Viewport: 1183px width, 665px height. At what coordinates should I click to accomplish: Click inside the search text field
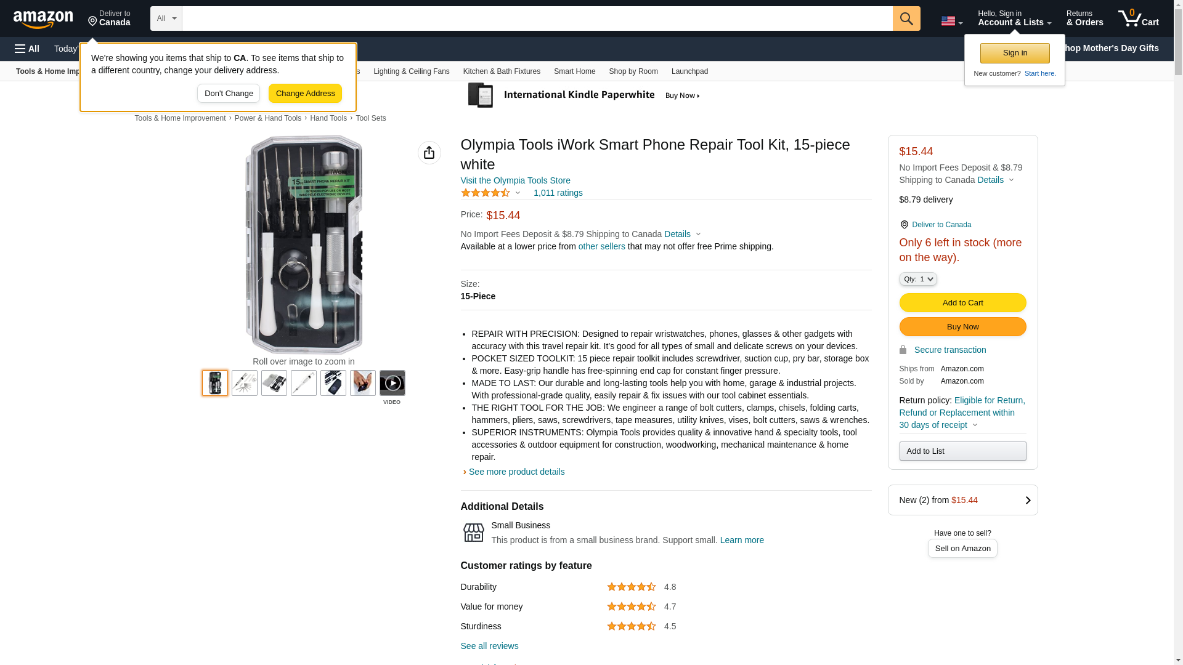click(536, 18)
